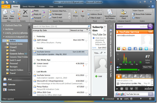Click the zoom out minus button

click(131, 99)
